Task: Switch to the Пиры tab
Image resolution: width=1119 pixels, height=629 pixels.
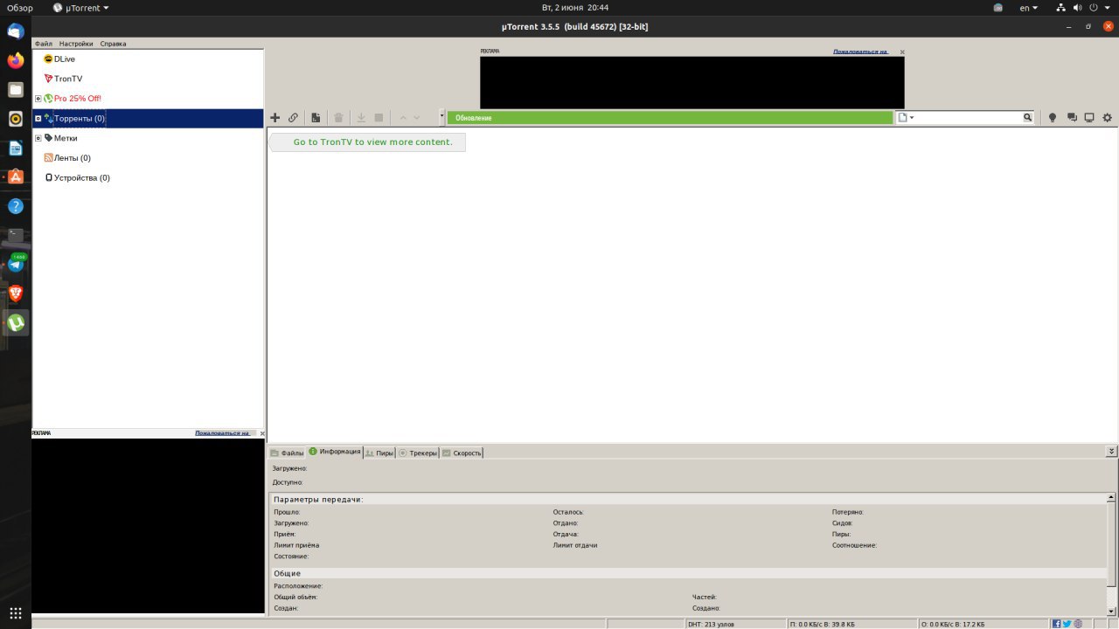Action: (x=379, y=453)
